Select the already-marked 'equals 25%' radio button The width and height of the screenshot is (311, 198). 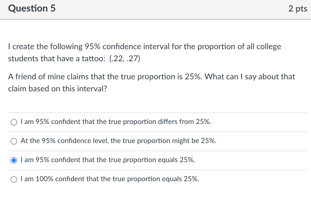(14, 160)
